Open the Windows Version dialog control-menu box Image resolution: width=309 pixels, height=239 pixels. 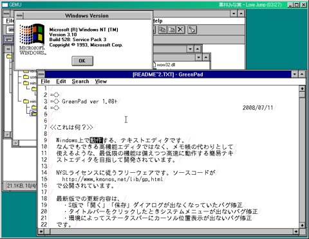19,15
